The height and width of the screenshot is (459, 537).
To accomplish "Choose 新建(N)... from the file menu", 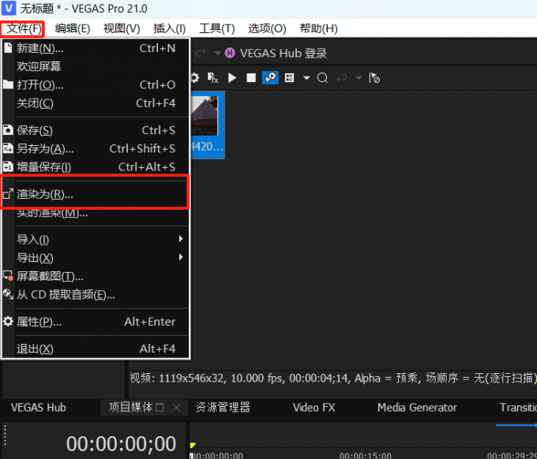I will (x=96, y=48).
